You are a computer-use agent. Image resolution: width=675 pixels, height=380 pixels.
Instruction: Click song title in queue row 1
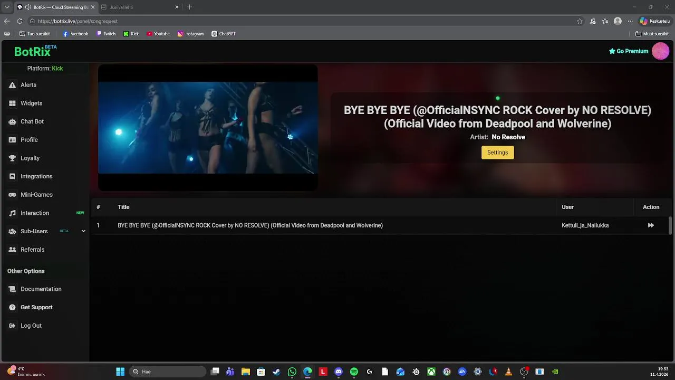pos(250,225)
